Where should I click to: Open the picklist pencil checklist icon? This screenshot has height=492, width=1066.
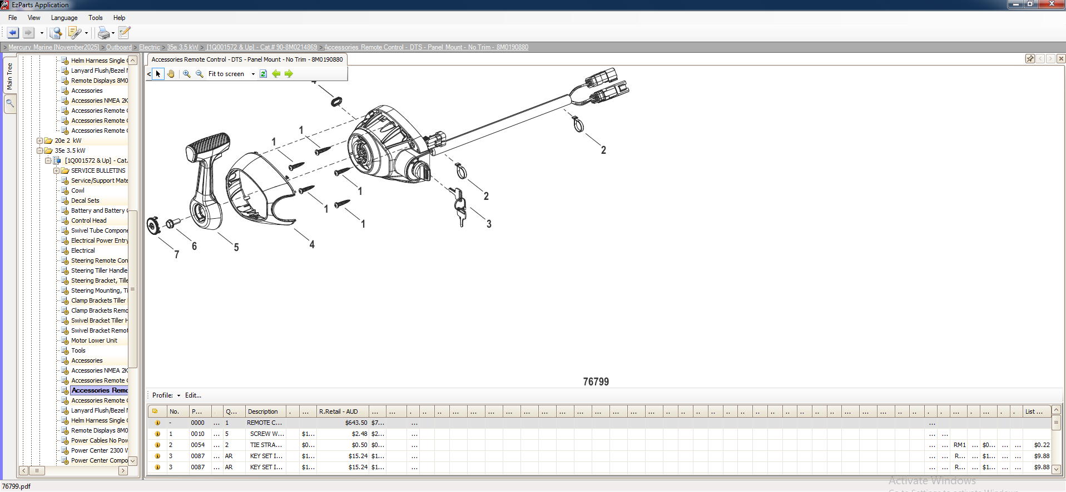[125, 33]
